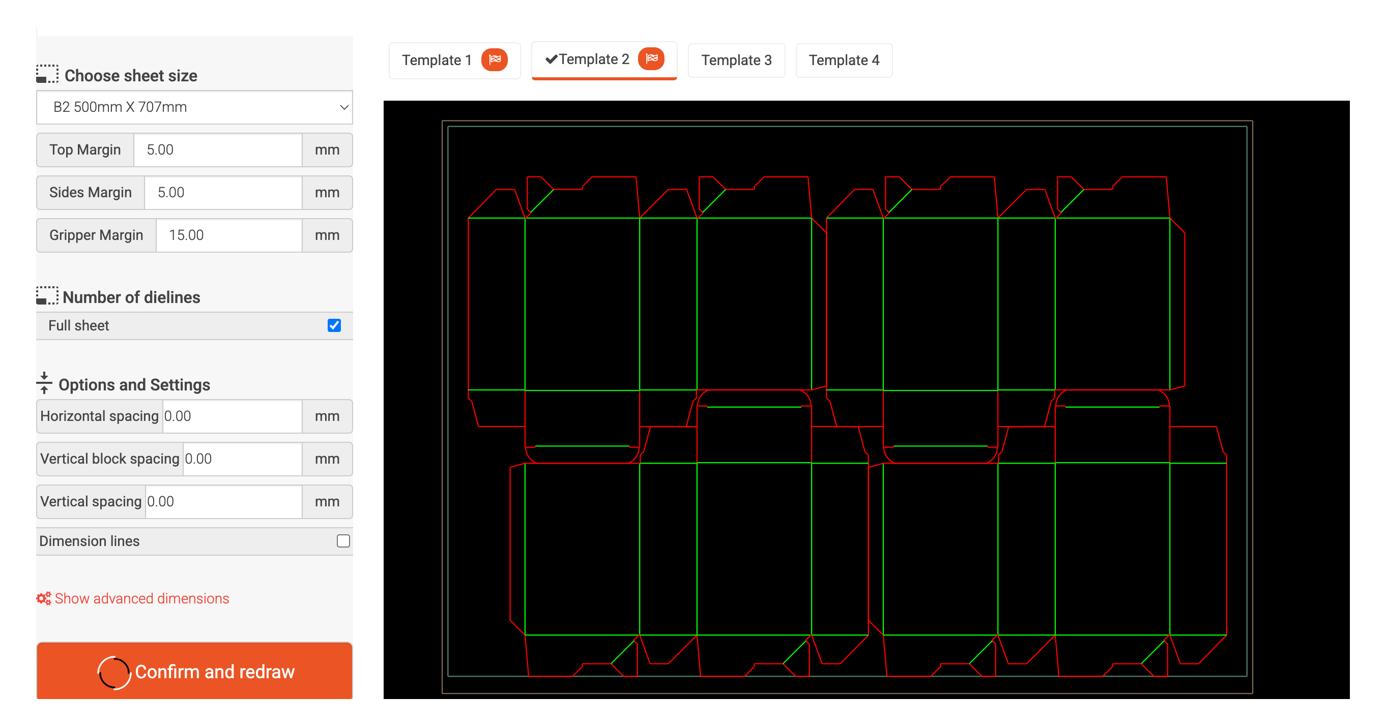Select the Template 2 tab
The image size is (1386, 727).
tap(603, 60)
